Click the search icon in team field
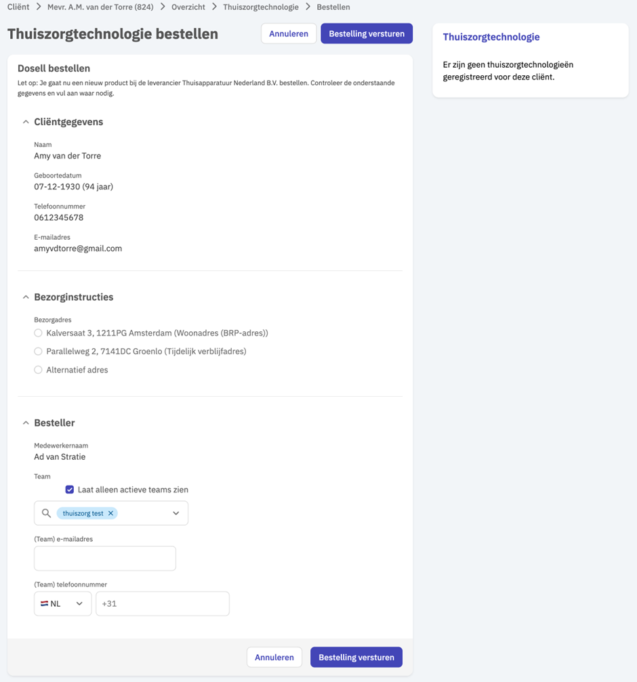This screenshot has height=682, width=637. 46,513
